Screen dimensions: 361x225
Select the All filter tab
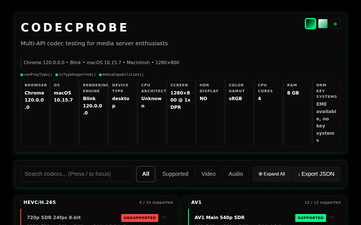click(x=146, y=174)
